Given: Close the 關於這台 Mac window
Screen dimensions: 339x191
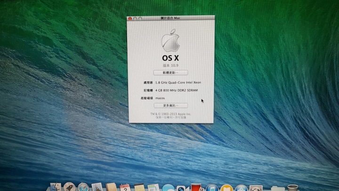Looking at the screenshot, I should (130, 18).
